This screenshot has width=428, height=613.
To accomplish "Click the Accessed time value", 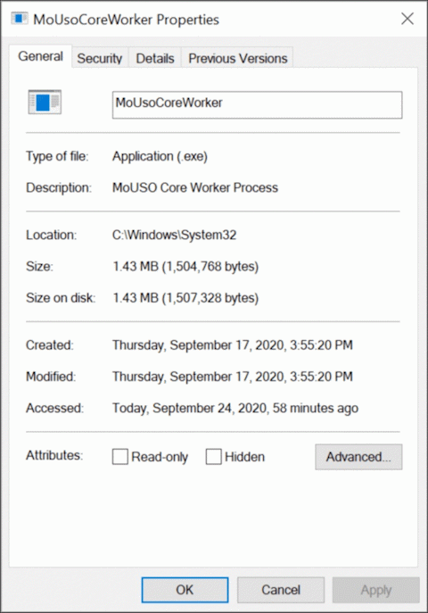I will (x=235, y=408).
